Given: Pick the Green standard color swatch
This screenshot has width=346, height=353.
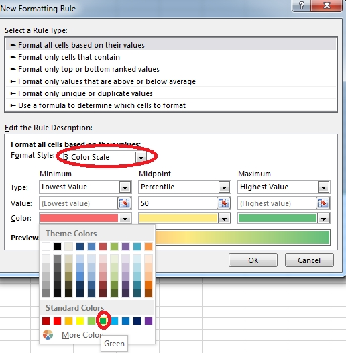Looking at the screenshot, I should (103, 321).
